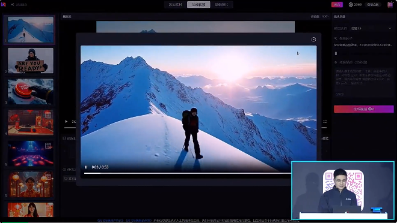
Task: Open the first tab in the top bar
Action: tap(176, 5)
